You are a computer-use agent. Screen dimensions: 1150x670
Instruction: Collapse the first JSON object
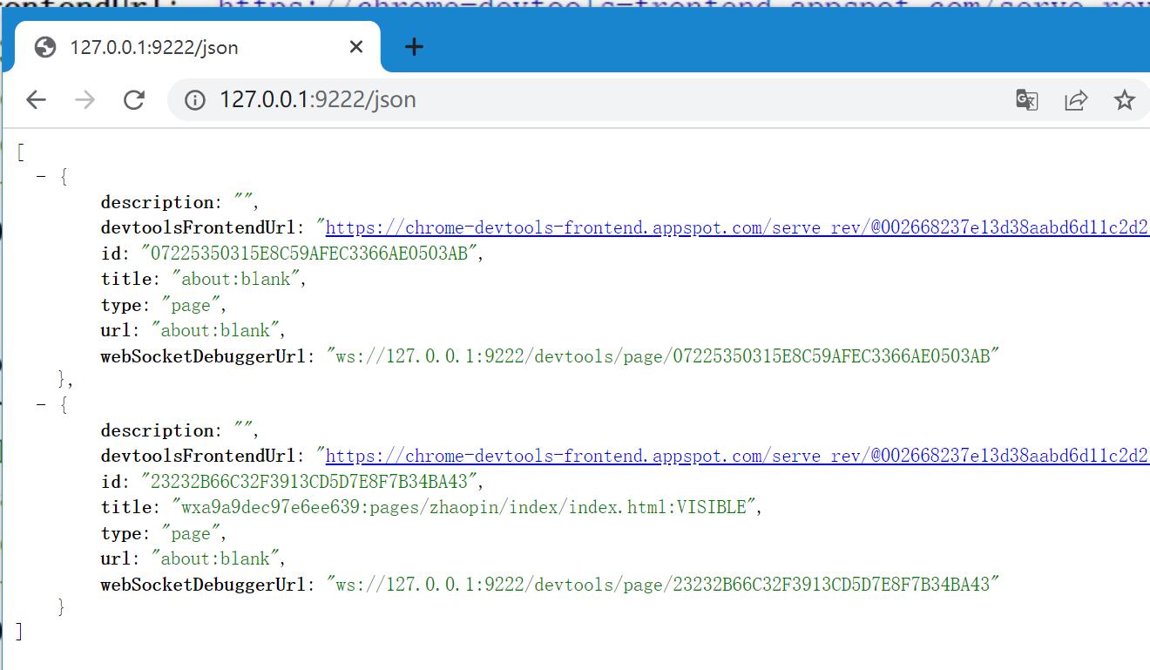click(41, 176)
